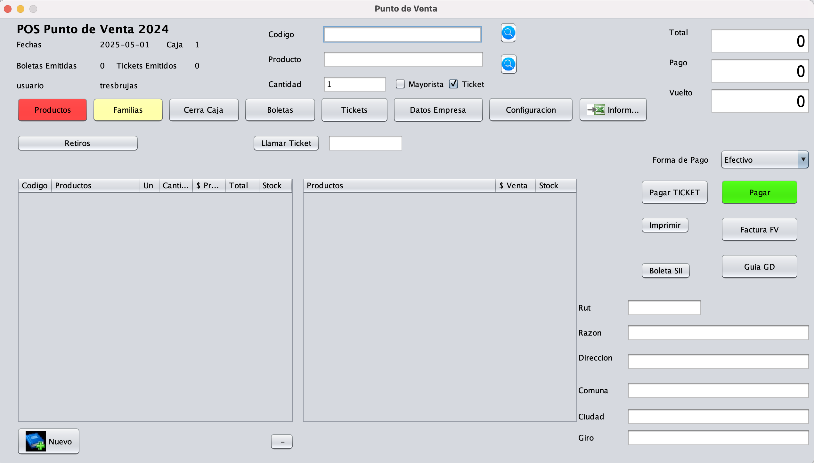The image size is (814, 463).
Task: Click the Nuevo book icon button
Action: (49, 441)
